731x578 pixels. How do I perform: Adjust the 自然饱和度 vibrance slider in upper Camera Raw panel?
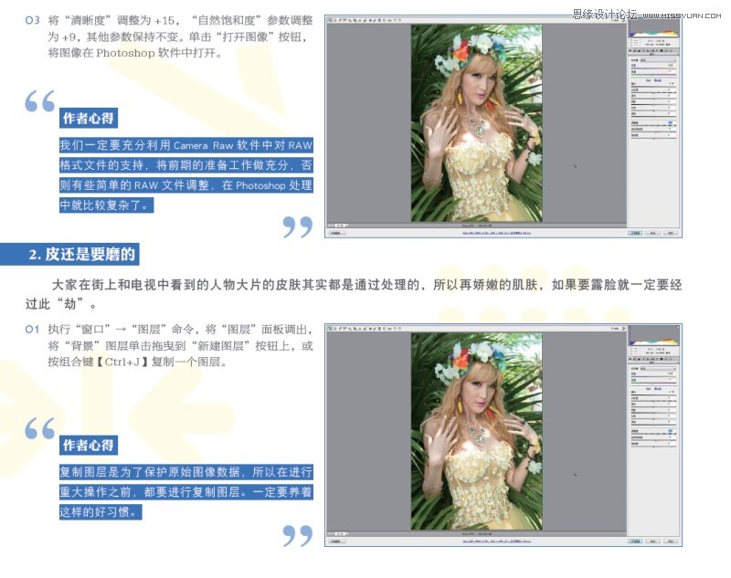point(653,131)
